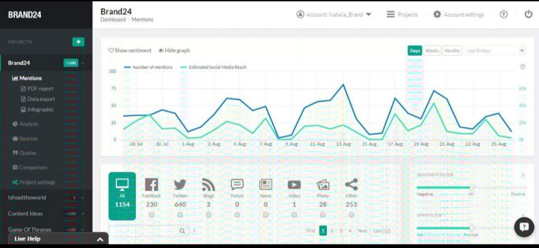Filter mentions by the Video play icon
The height and width of the screenshot is (248, 539).
point(294,185)
